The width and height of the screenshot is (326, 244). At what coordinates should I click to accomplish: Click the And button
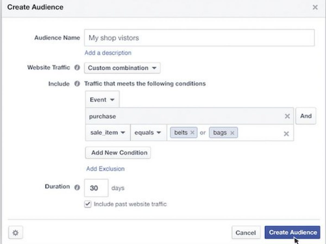pyautogui.click(x=306, y=116)
